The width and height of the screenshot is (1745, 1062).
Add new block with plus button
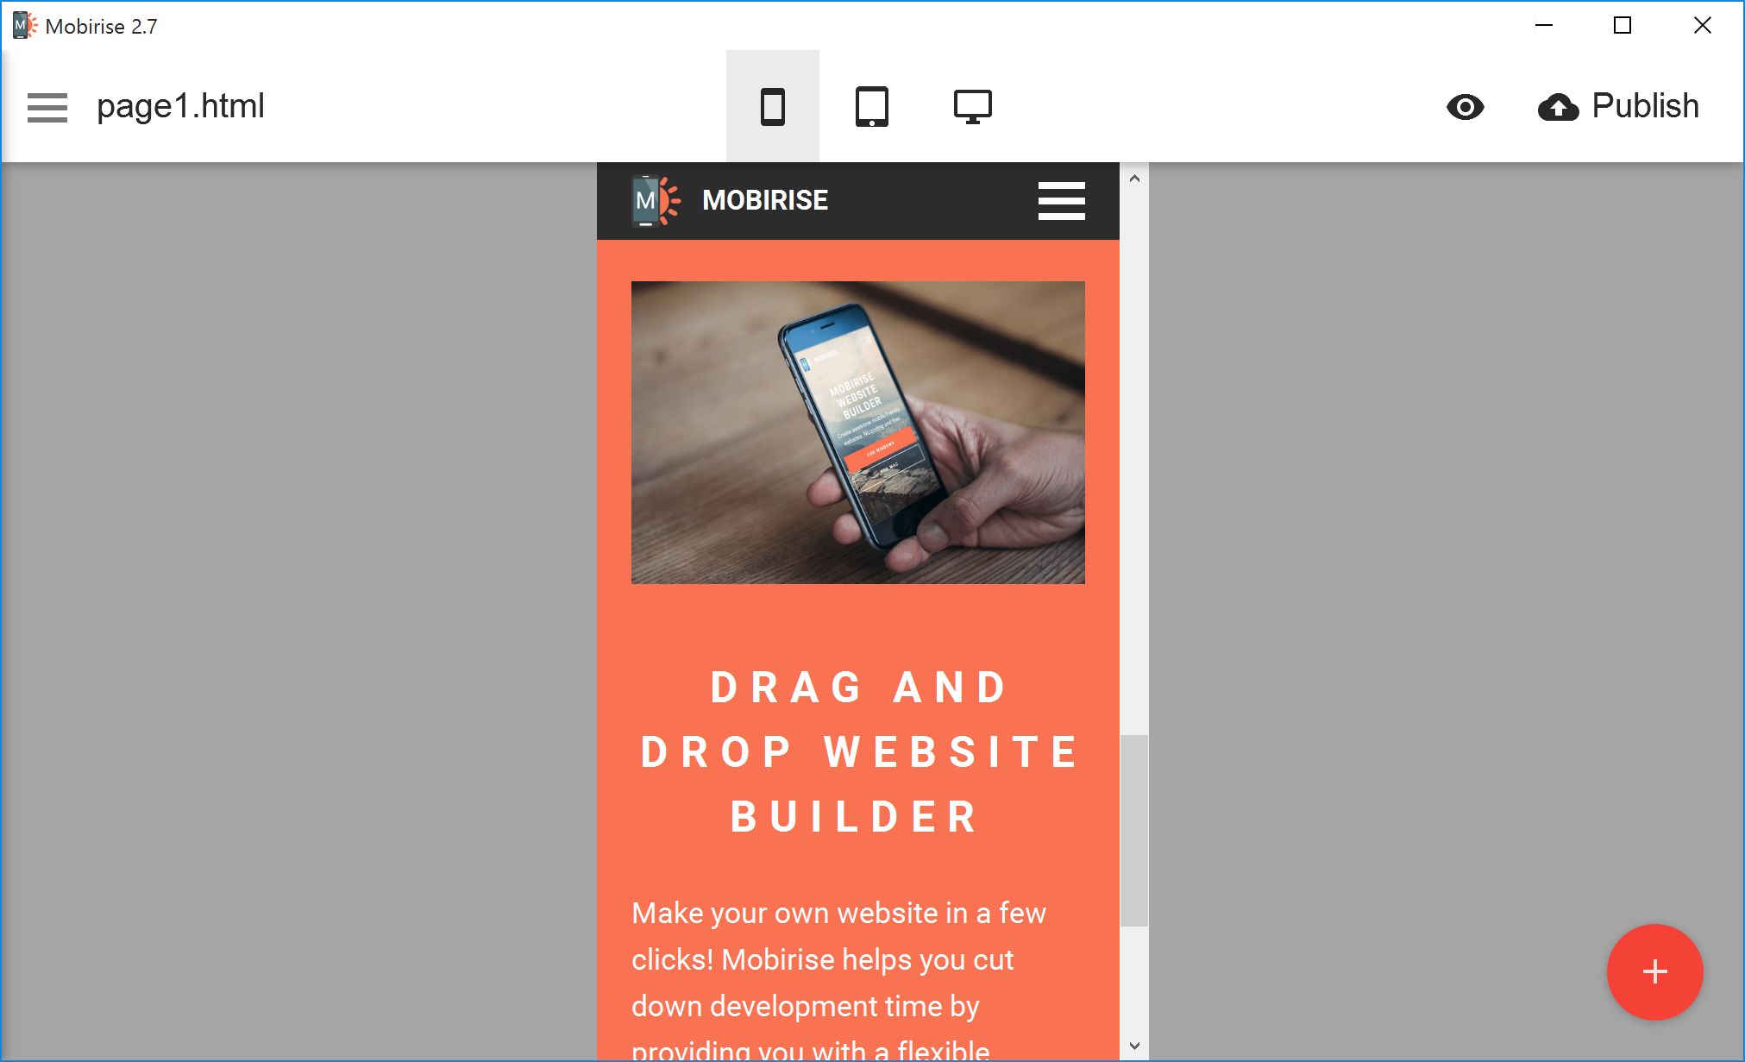tap(1656, 972)
